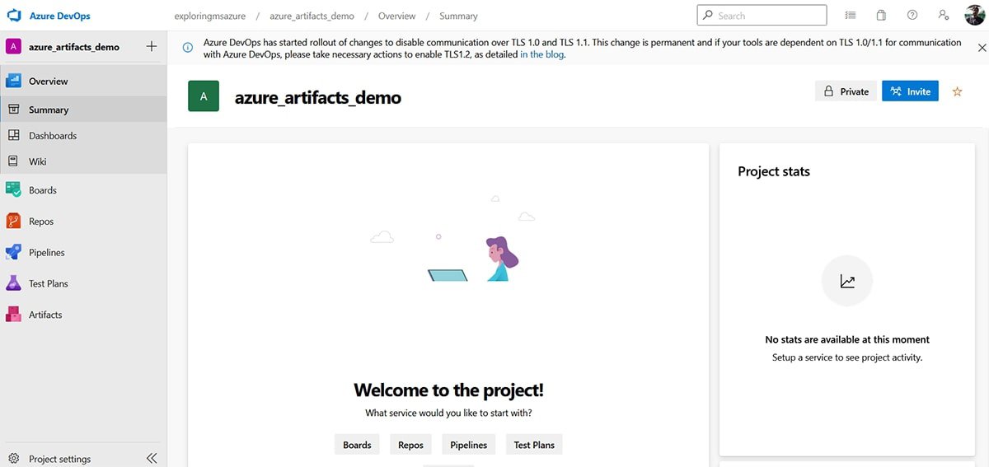Open the work items list icon
The width and height of the screenshot is (989, 467).
(x=851, y=16)
